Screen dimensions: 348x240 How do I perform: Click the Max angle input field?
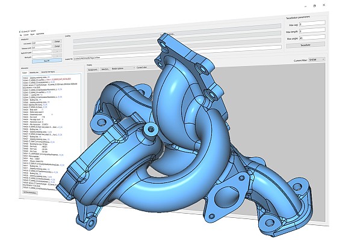click(x=312, y=37)
